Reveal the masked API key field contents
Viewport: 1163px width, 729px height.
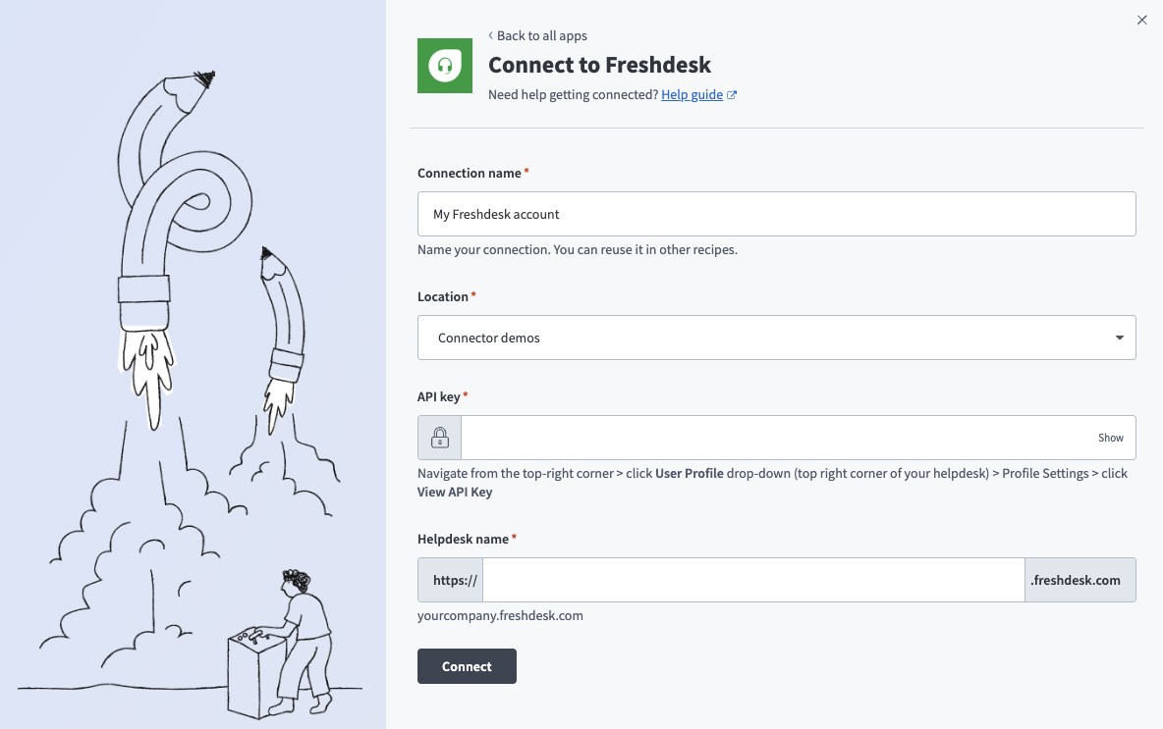(1110, 437)
